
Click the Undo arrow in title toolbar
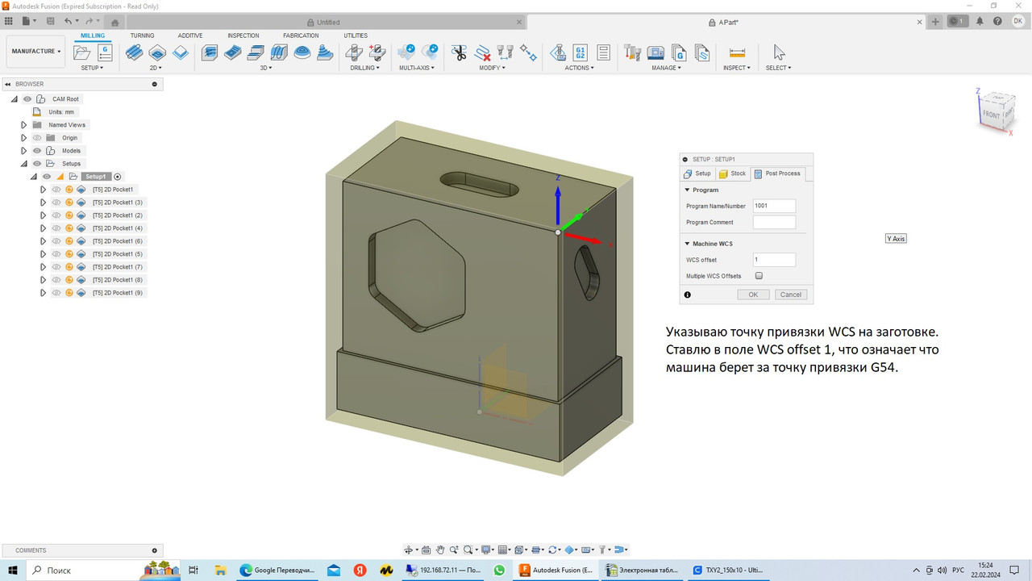[x=69, y=21]
